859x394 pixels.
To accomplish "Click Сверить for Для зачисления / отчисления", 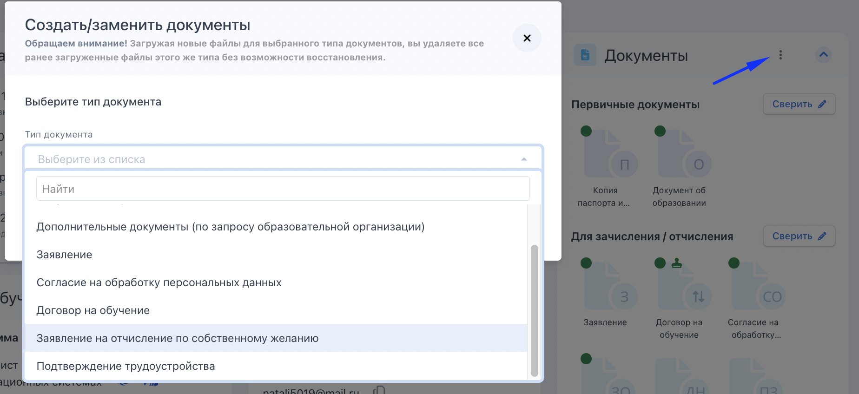I will tap(799, 236).
